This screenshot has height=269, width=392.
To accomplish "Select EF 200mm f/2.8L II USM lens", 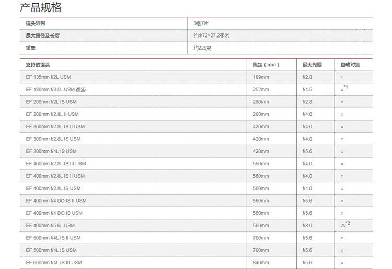I will [52, 114].
